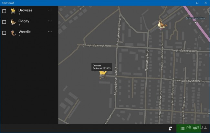Open the Drowzee row's more options menu
The width and height of the screenshot is (210, 133).
click(x=50, y=10)
